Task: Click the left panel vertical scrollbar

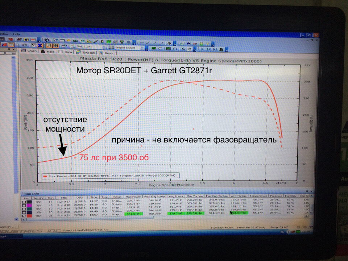Action: [16, 124]
